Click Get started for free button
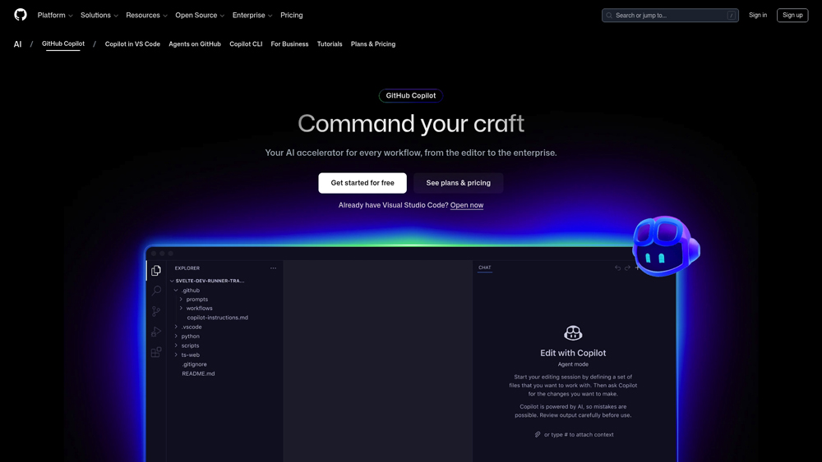 tap(363, 183)
